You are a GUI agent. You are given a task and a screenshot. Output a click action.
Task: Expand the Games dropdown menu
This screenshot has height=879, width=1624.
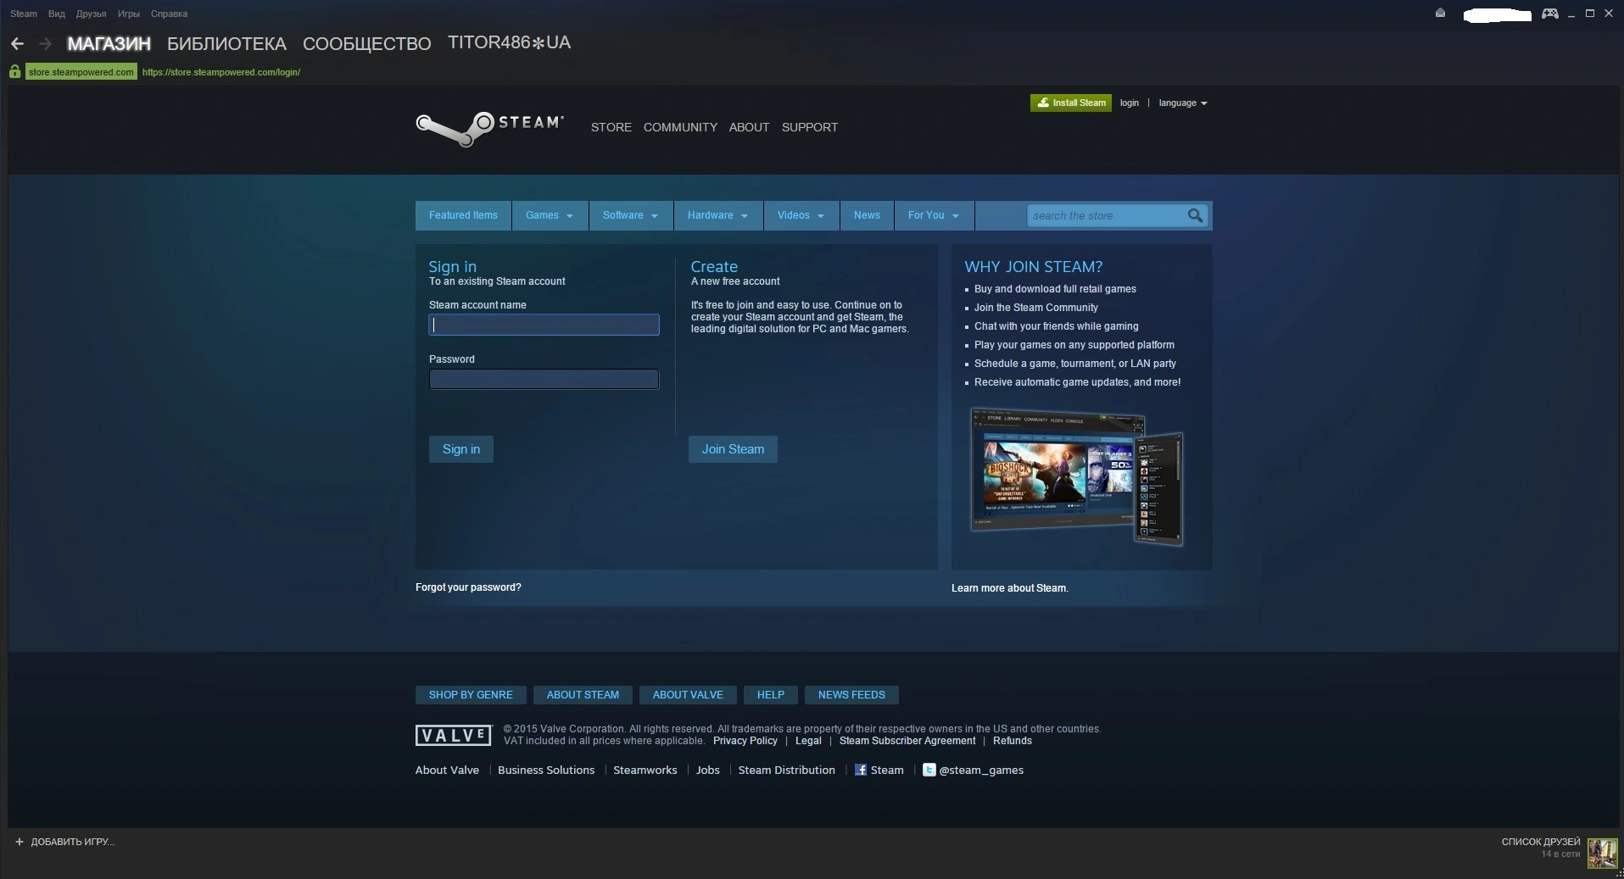pos(550,215)
